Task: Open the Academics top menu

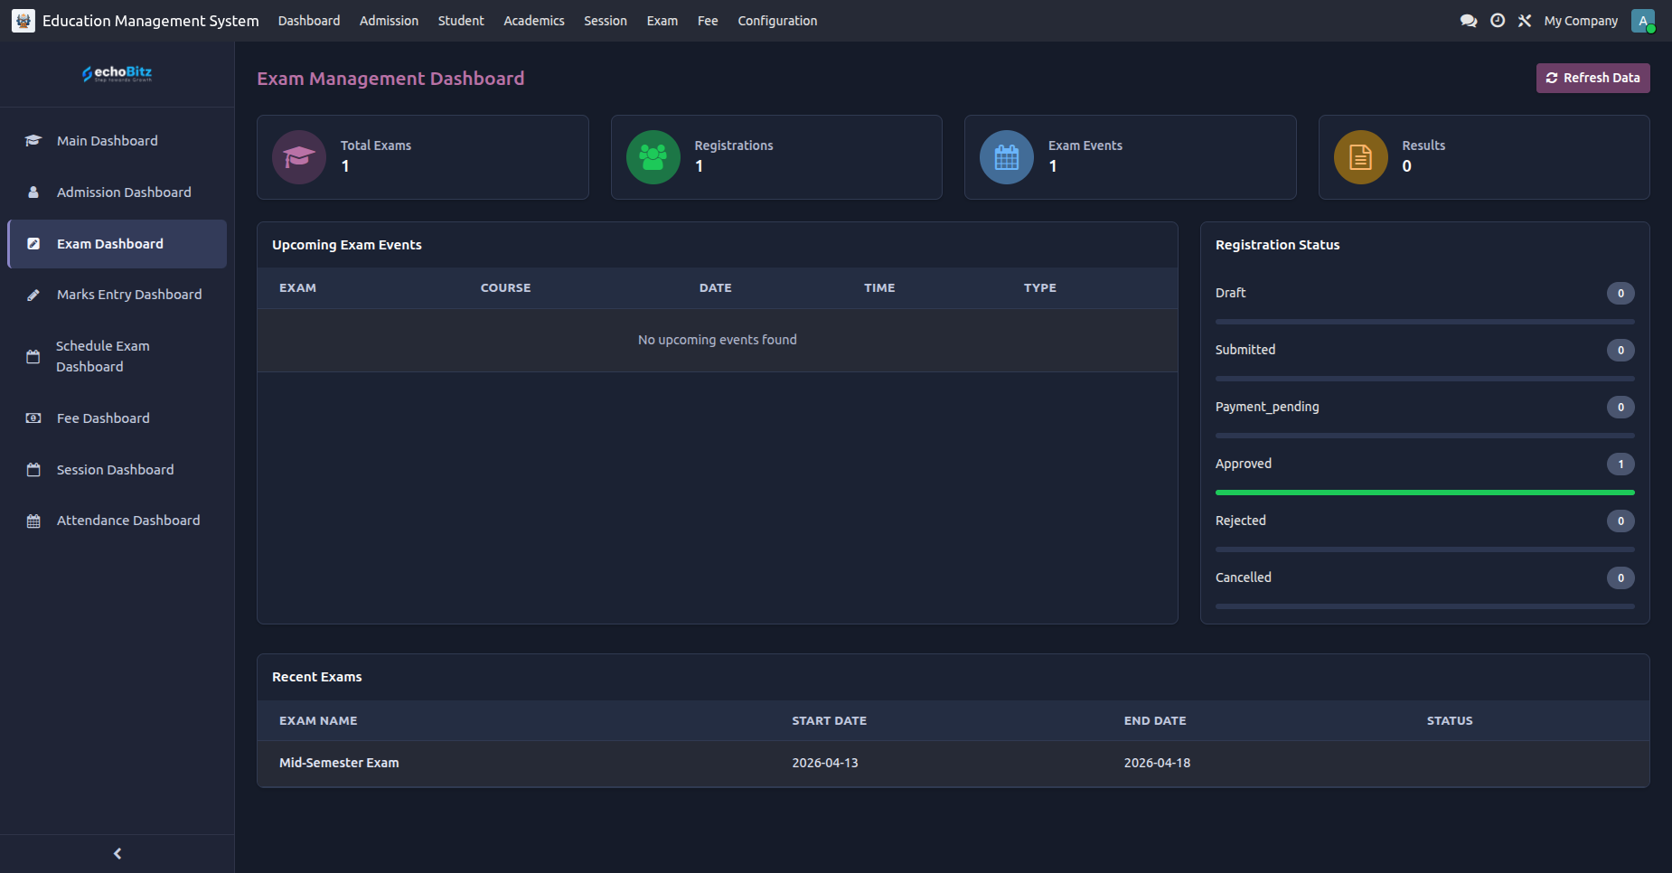Action: point(534,21)
